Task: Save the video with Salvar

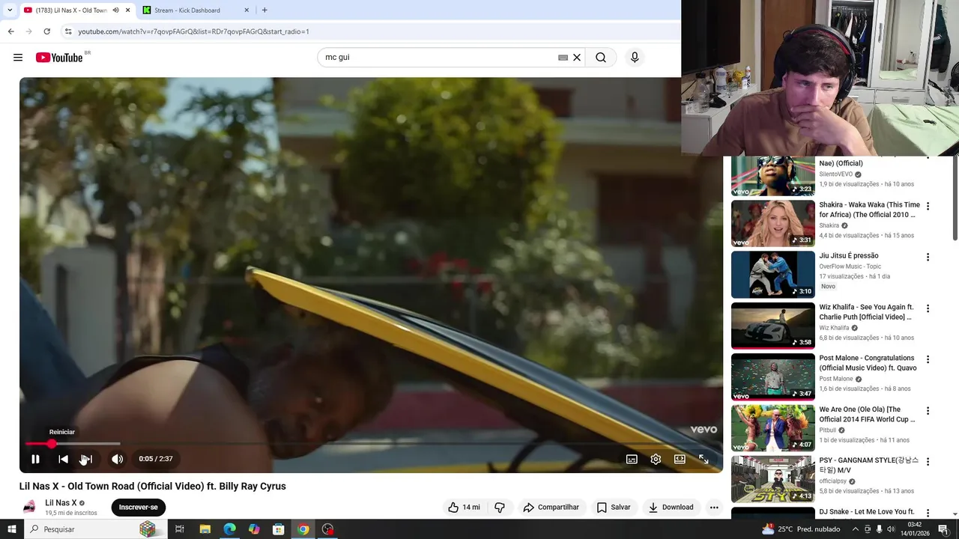Action: tap(614, 508)
